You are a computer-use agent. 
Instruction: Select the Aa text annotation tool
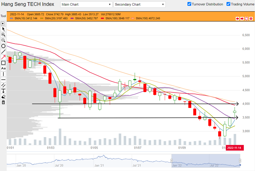pos(3,68)
